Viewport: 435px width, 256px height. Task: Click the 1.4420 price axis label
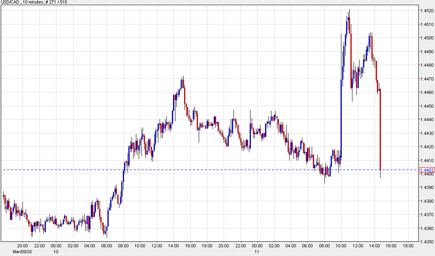click(x=427, y=147)
